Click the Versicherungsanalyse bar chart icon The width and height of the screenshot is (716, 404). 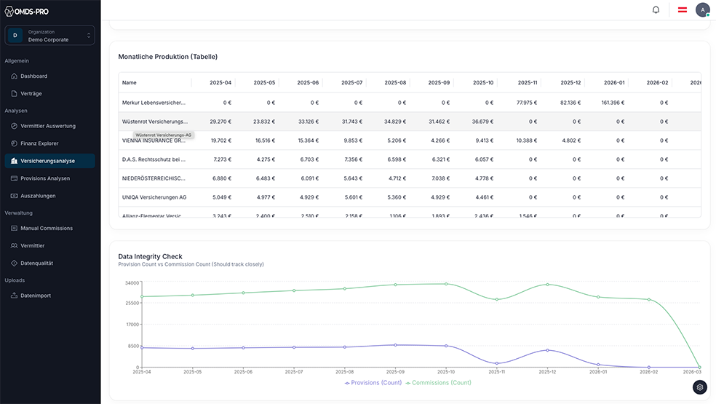(14, 161)
